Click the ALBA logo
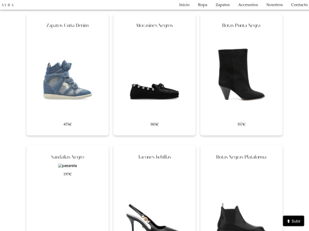The width and height of the screenshot is (309, 231). coord(7,5)
